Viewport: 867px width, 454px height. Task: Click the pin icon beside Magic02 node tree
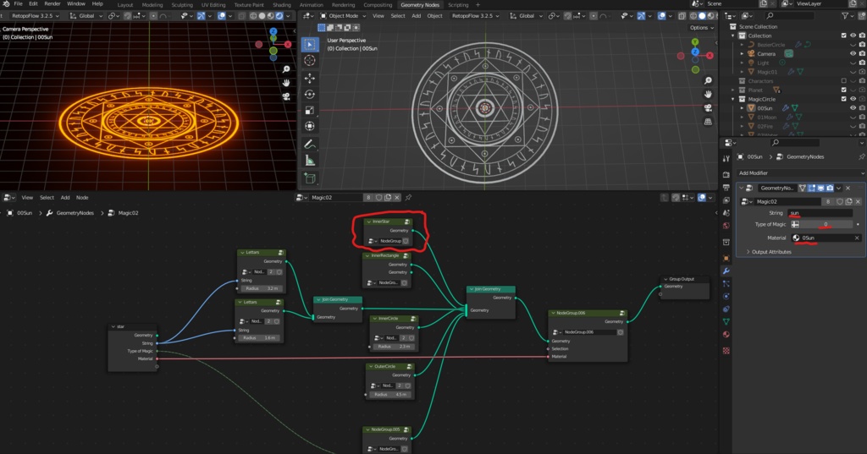pyautogui.click(x=406, y=197)
